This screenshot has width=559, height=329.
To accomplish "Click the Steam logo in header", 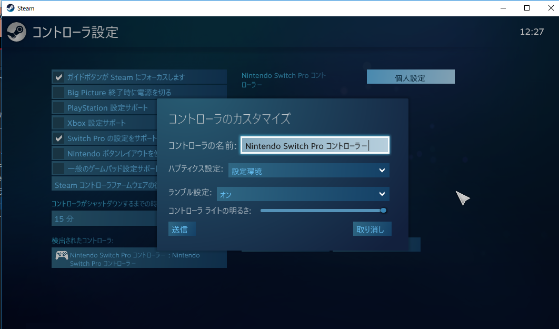I will [x=16, y=32].
